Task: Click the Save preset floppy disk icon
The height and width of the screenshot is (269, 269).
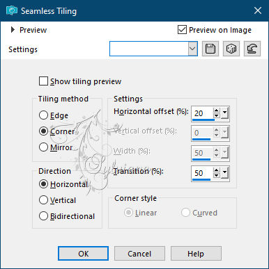Action: [x=210, y=49]
